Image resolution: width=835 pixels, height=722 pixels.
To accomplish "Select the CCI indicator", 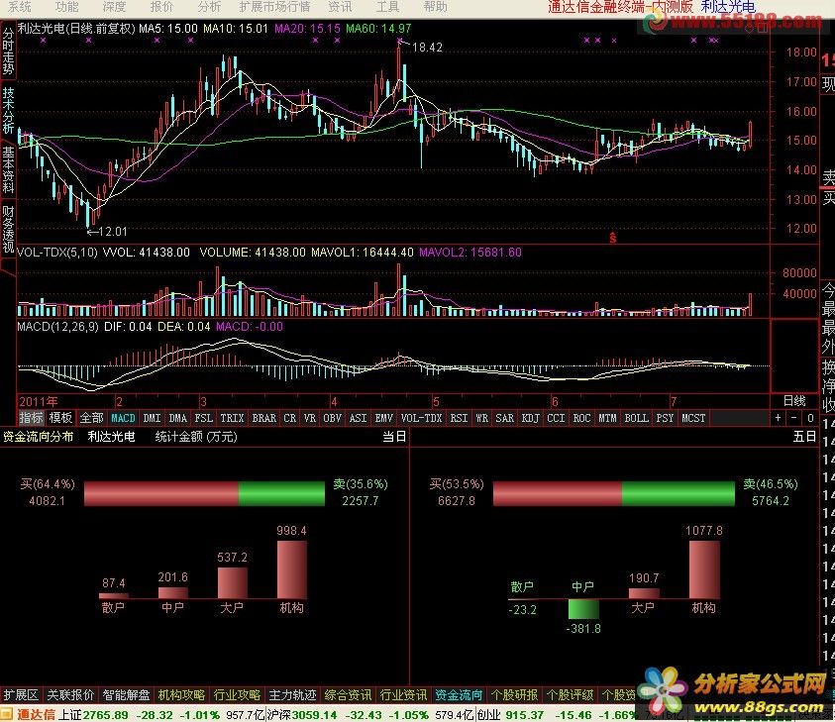I will tap(556, 418).
